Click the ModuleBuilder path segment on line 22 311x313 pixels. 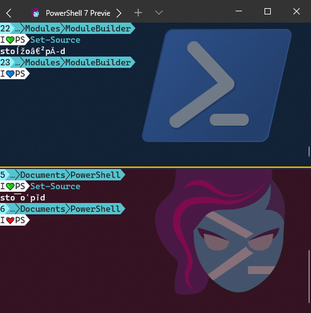(x=98, y=28)
